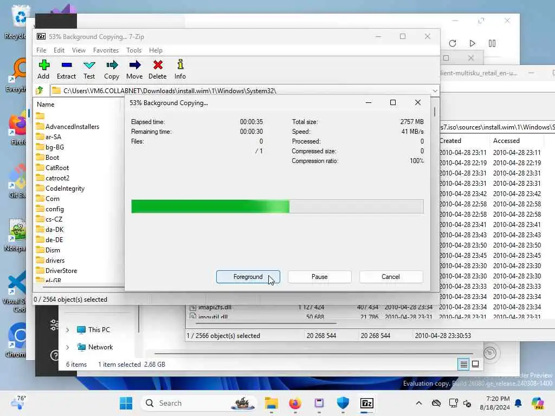Open the weather widget showing 76°

coord(18,402)
